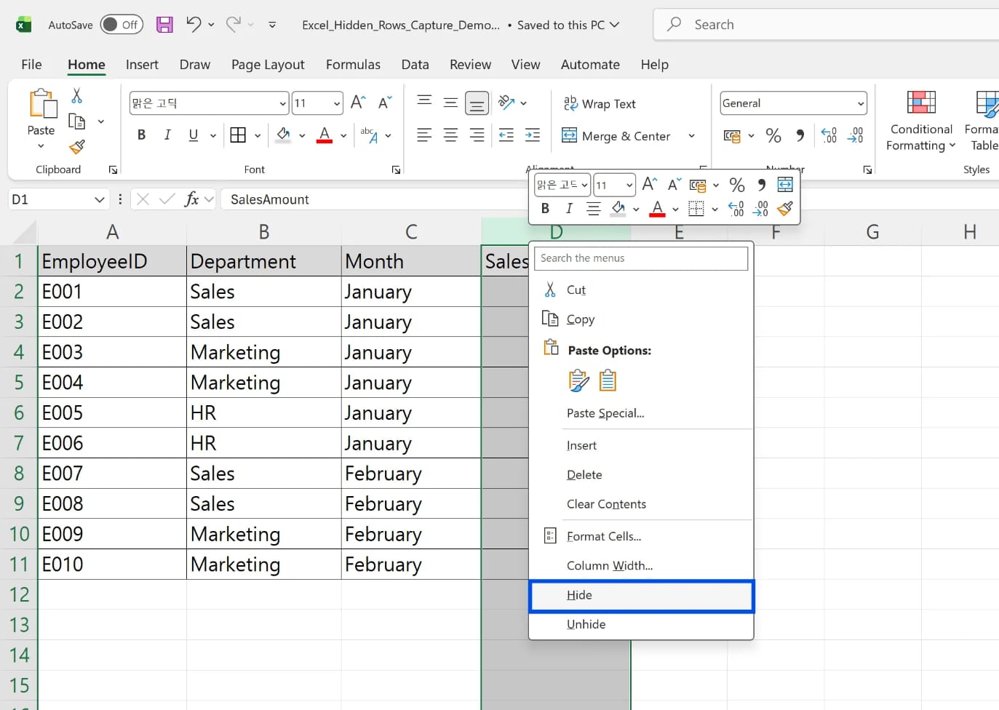Open the Page Layout ribbon tab

click(268, 65)
